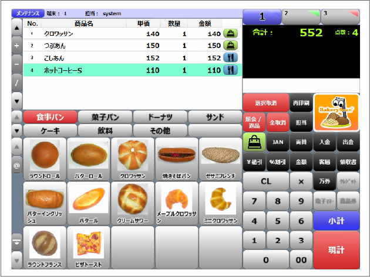370x277 pixels.
Task: Switch to customer tab 2
Action: (x=301, y=17)
